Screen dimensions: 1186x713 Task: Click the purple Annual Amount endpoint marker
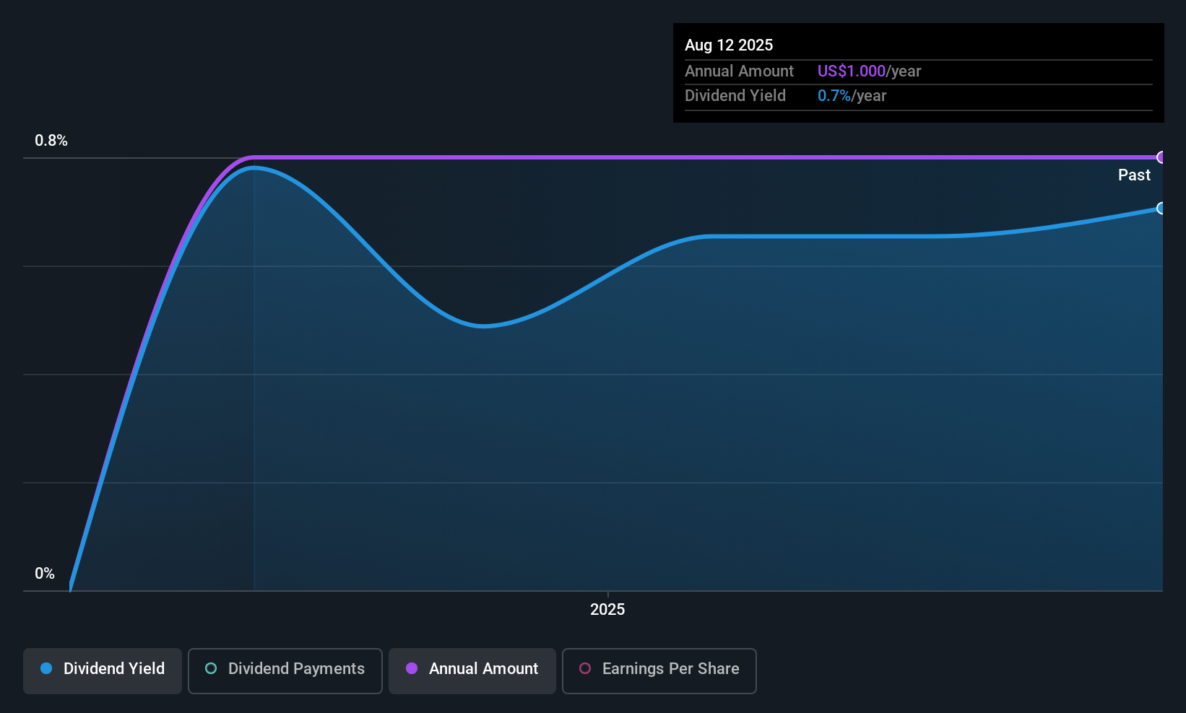click(1161, 157)
